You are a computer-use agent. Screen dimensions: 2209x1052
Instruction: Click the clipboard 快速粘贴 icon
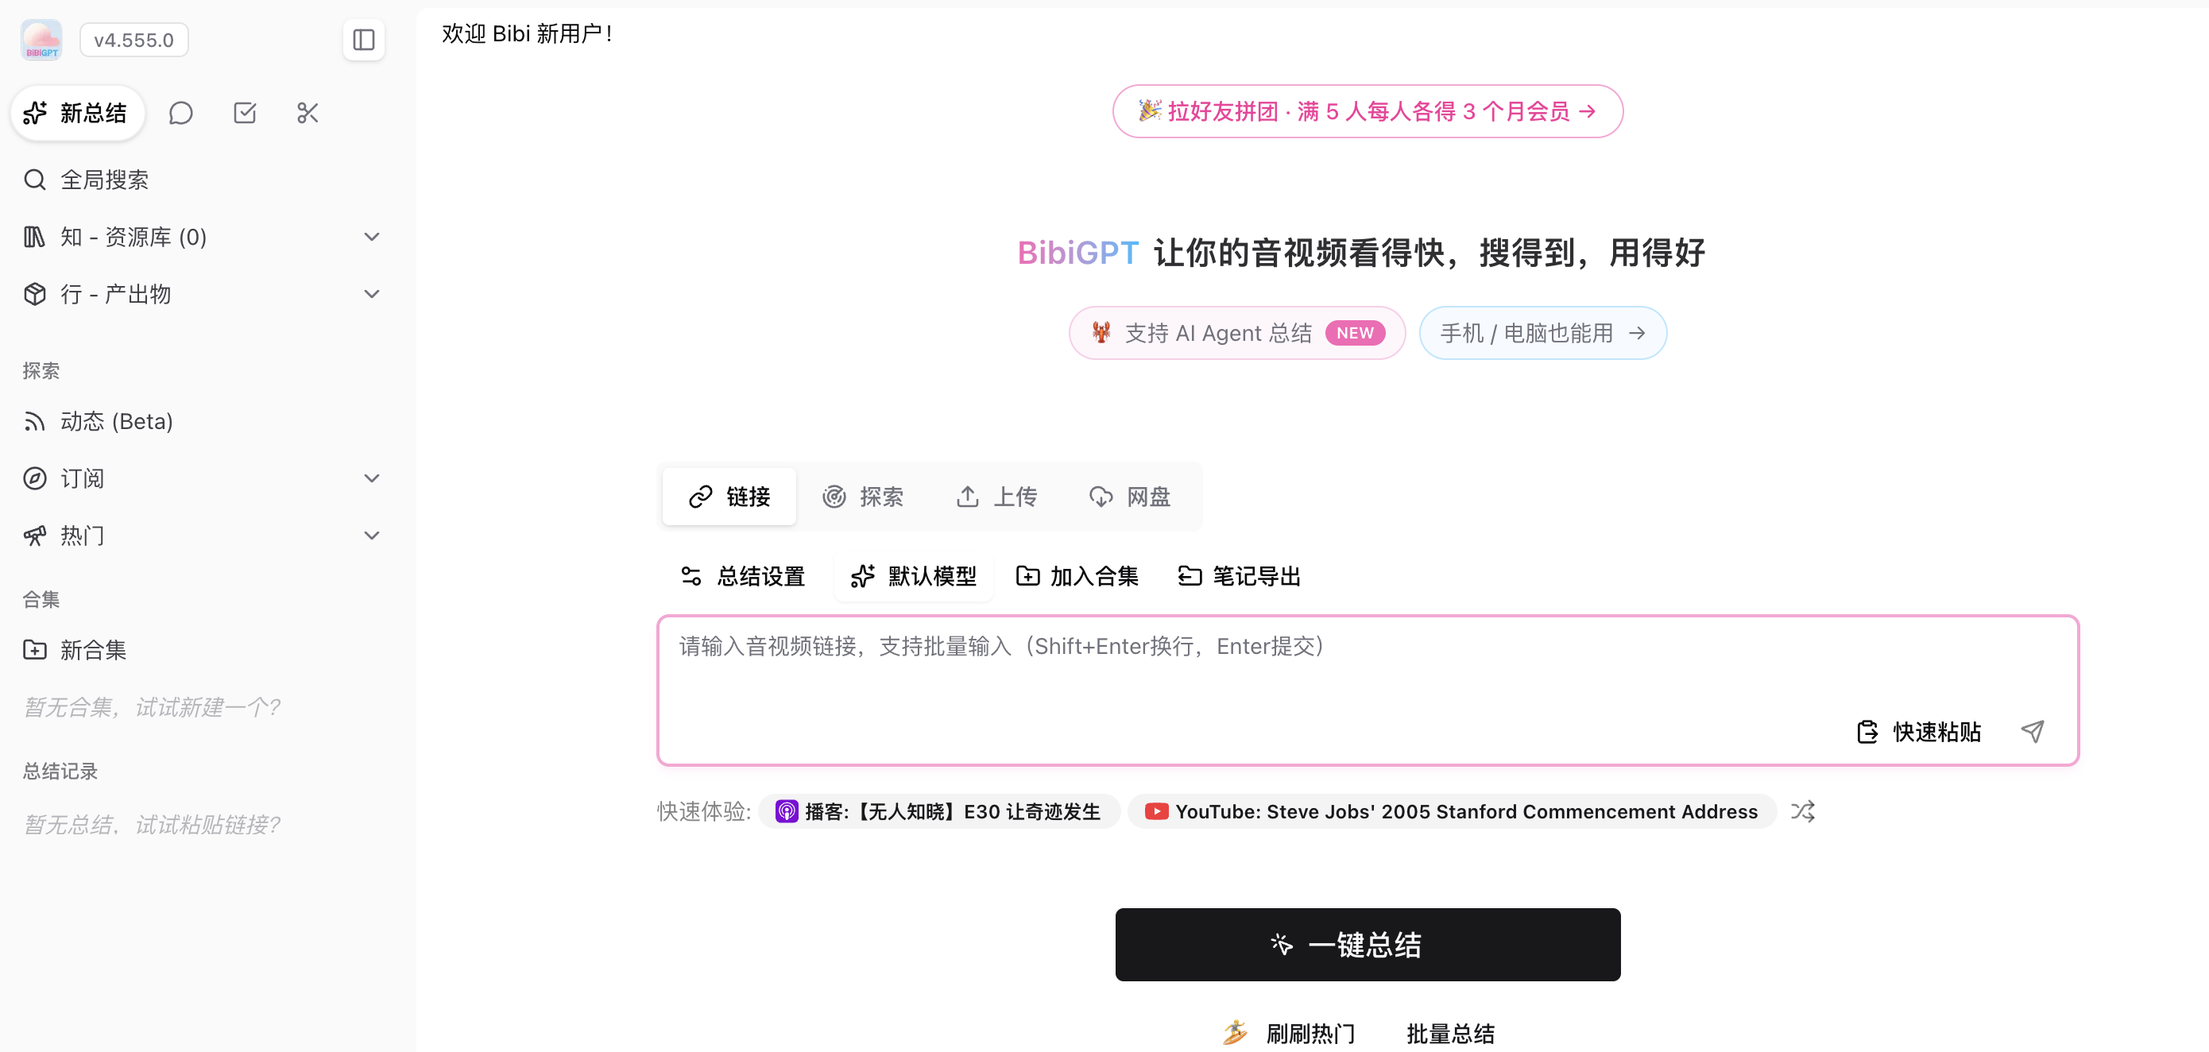(x=1867, y=731)
